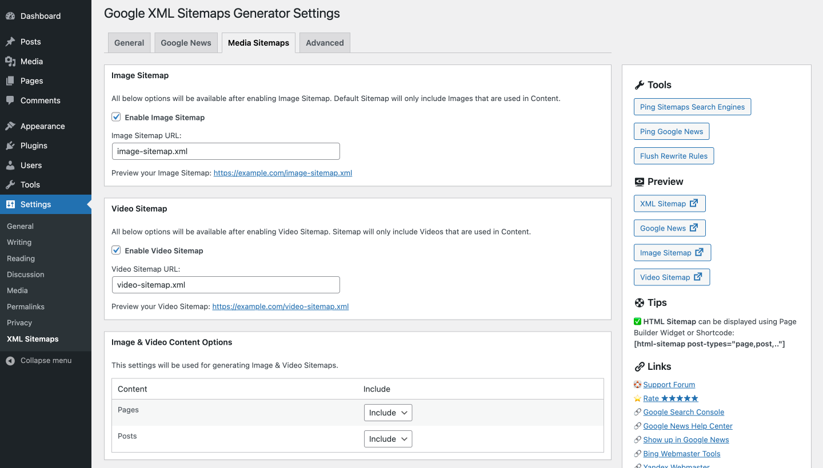Click the lifebuoy icon next to Support Forum
The width and height of the screenshot is (823, 468).
coord(638,385)
